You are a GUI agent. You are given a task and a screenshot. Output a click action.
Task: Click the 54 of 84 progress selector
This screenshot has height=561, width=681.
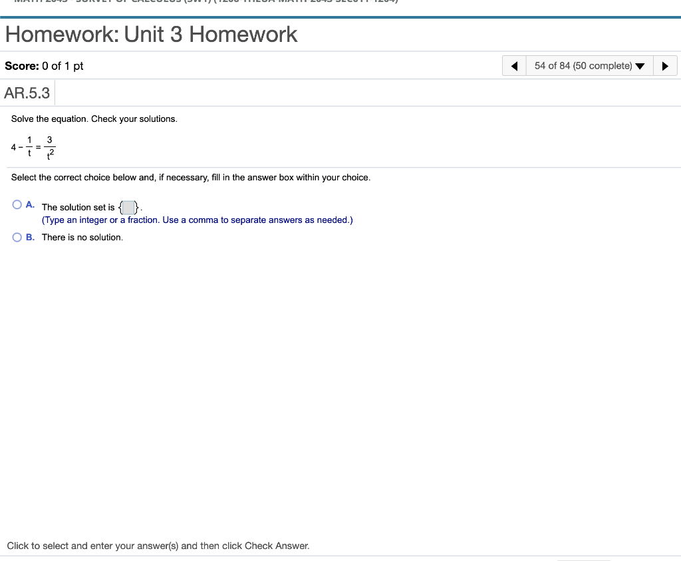pos(582,65)
